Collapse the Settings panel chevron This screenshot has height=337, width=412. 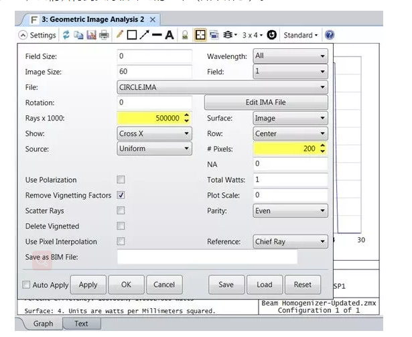pos(23,35)
